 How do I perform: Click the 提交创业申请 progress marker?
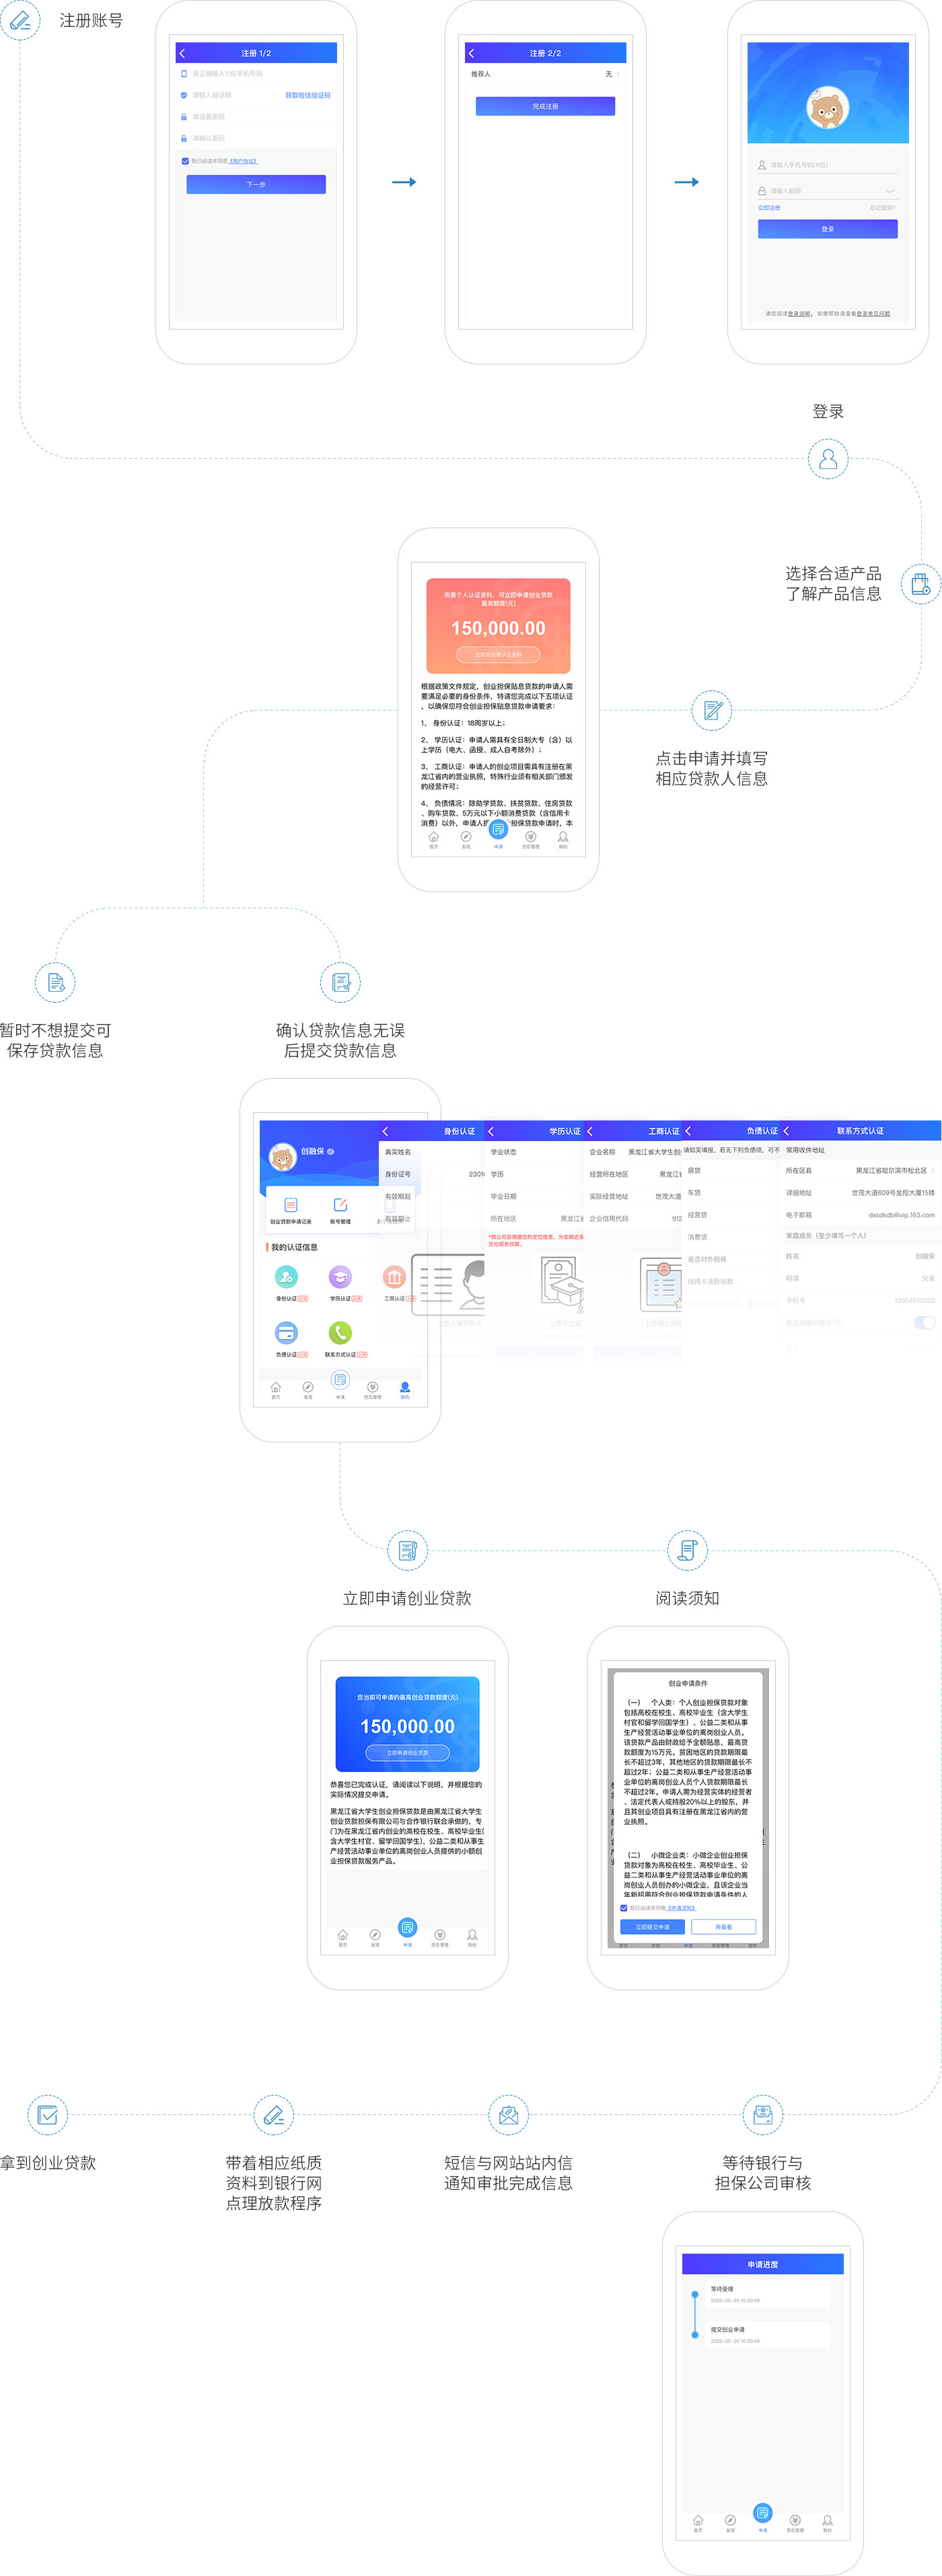click(x=695, y=2335)
